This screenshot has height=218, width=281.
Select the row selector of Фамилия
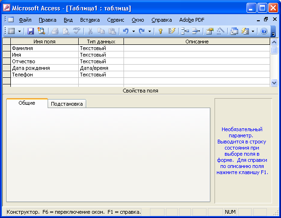tap(7, 48)
